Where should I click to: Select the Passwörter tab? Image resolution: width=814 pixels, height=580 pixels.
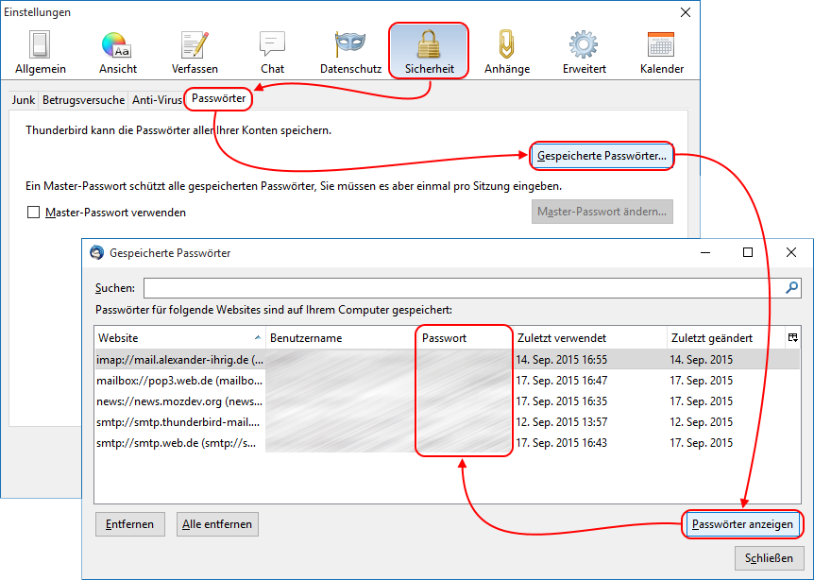pyautogui.click(x=218, y=98)
